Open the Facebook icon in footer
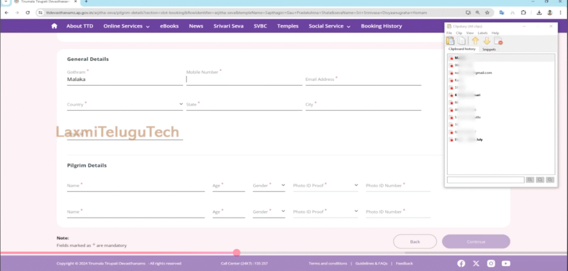Image resolution: width=568 pixels, height=271 pixels. coord(460,263)
